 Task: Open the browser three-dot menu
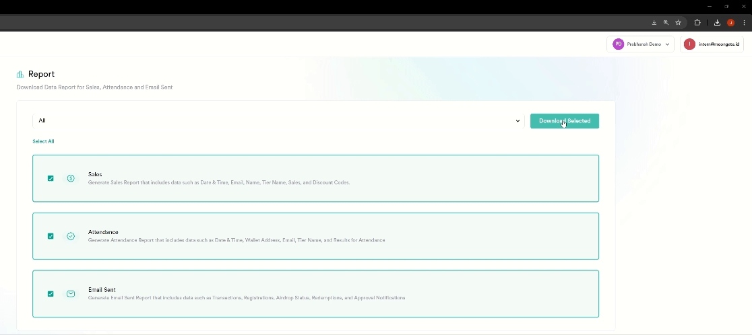coord(744,22)
